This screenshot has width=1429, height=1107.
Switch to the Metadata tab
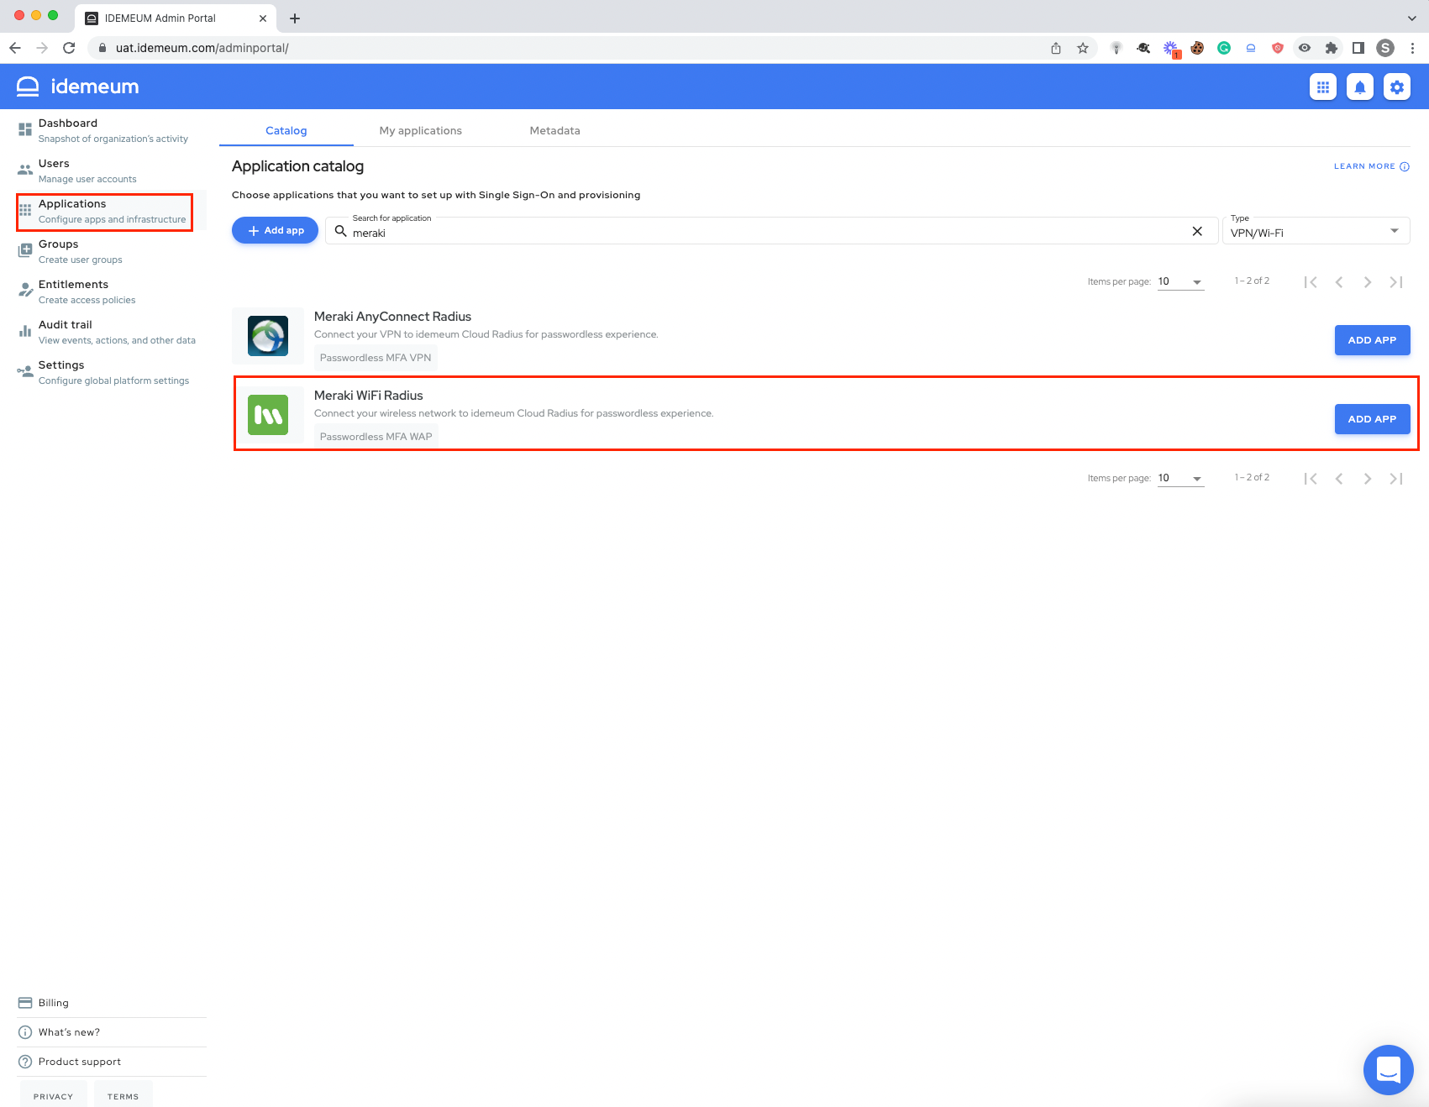(x=554, y=130)
